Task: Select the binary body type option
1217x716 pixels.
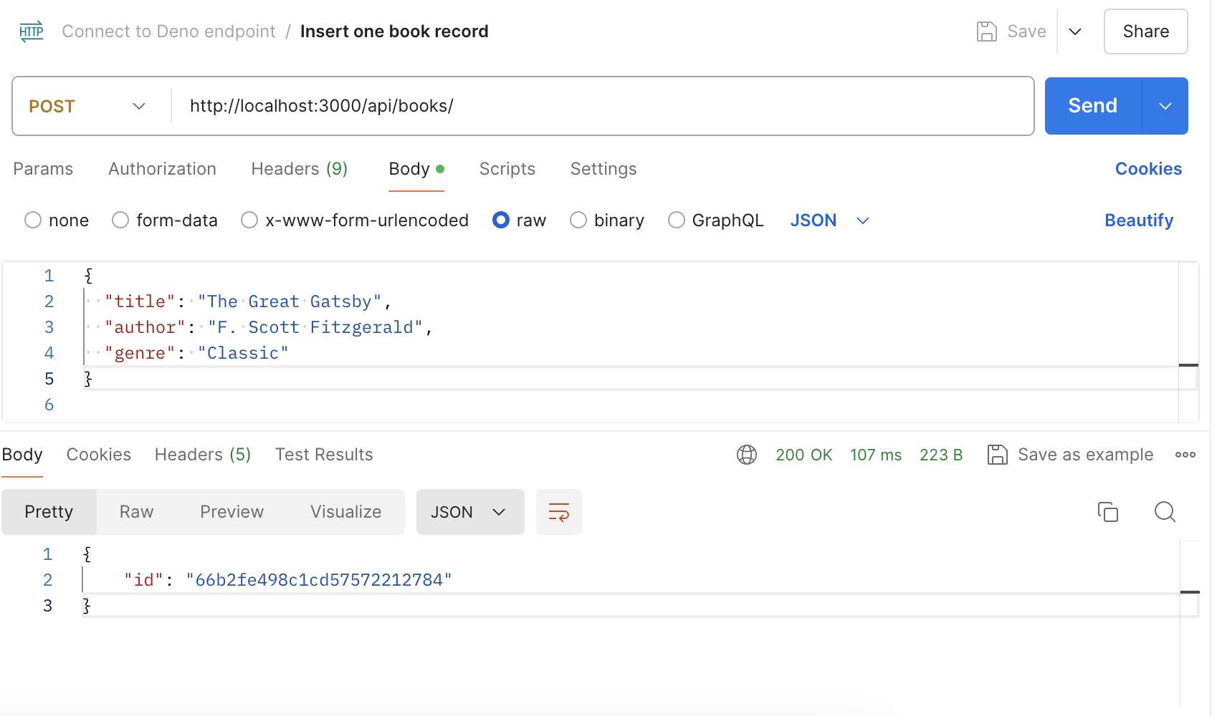Action: tap(578, 220)
